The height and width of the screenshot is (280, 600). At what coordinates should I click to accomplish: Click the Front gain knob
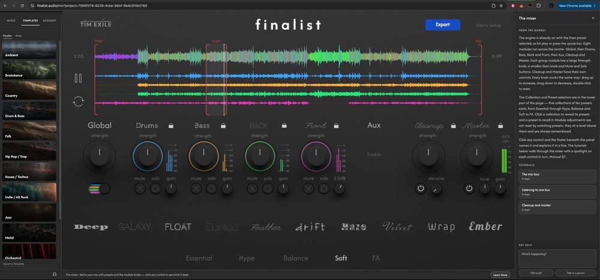pos(339,188)
